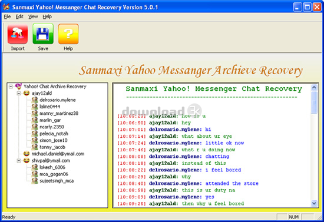Select the laline0444 contact

pos(50,107)
